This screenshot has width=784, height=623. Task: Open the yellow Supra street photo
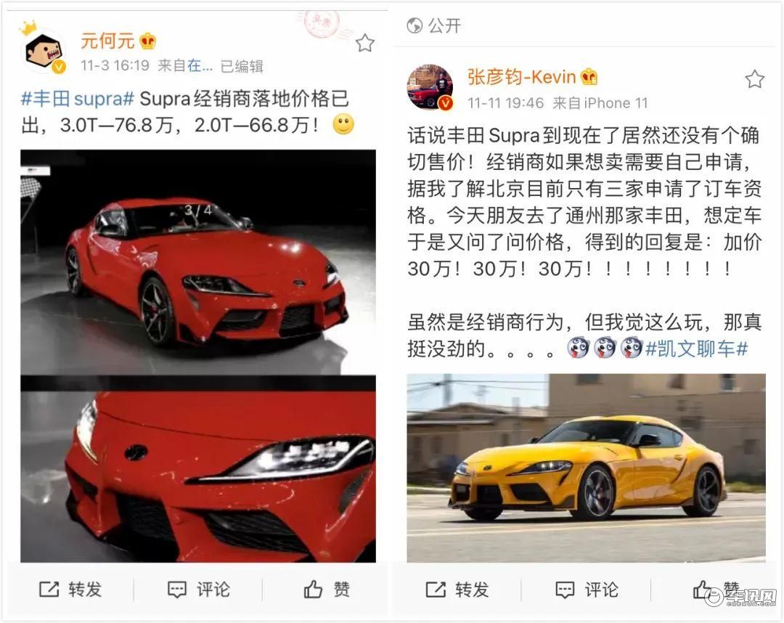click(586, 468)
